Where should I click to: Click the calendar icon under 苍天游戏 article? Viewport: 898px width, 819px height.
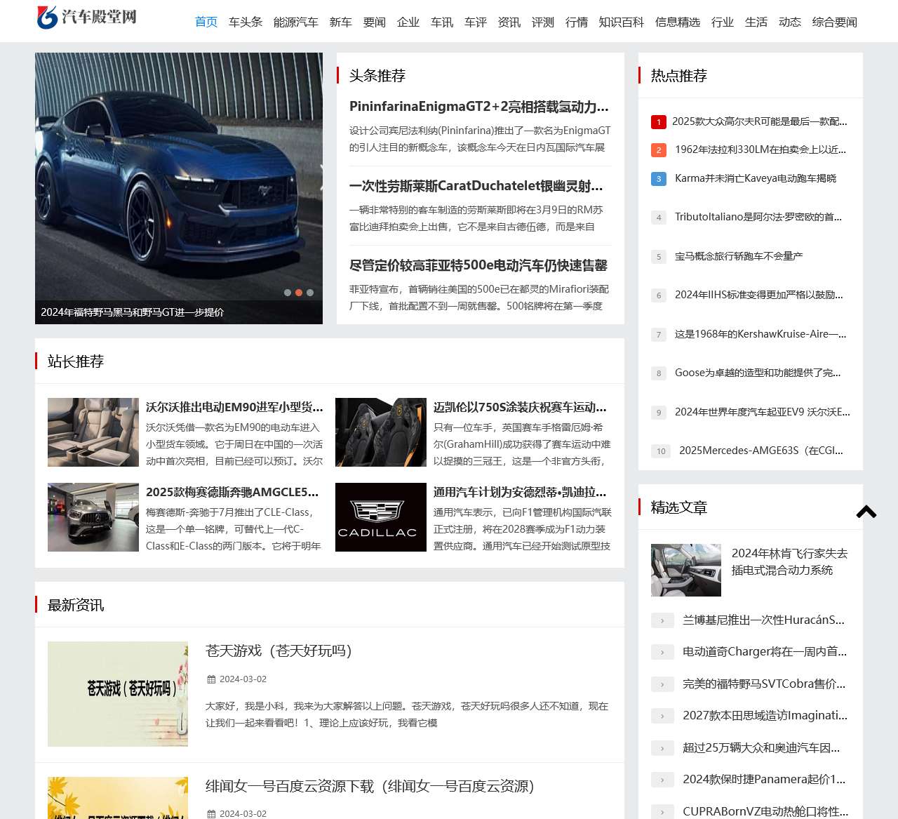(x=210, y=679)
